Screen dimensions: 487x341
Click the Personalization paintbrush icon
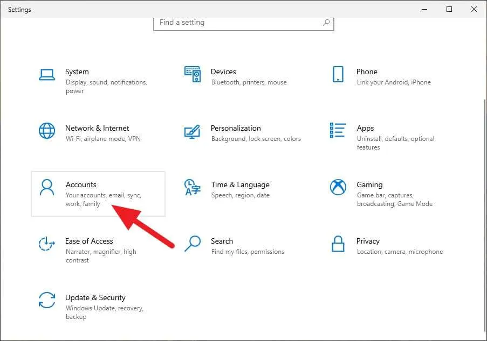[192, 132]
